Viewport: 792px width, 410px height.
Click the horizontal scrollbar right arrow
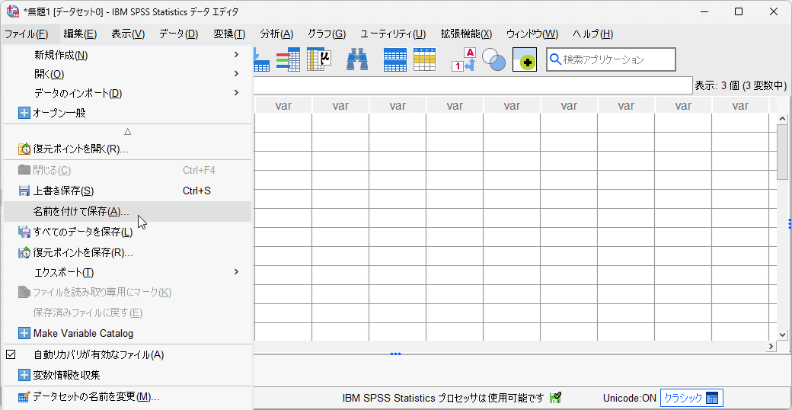[x=771, y=346]
